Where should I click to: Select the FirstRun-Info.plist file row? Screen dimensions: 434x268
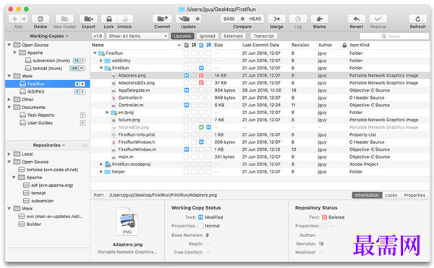[260, 135]
